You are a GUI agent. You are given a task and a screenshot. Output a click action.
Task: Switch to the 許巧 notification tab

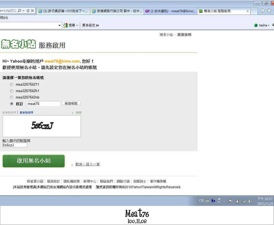point(63,11)
